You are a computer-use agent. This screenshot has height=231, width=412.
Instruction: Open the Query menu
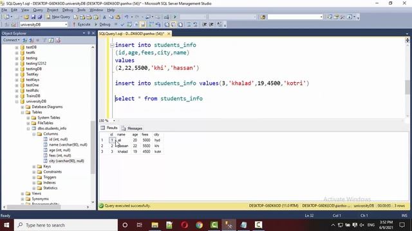click(38, 10)
